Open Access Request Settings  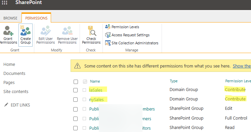(x=130, y=35)
